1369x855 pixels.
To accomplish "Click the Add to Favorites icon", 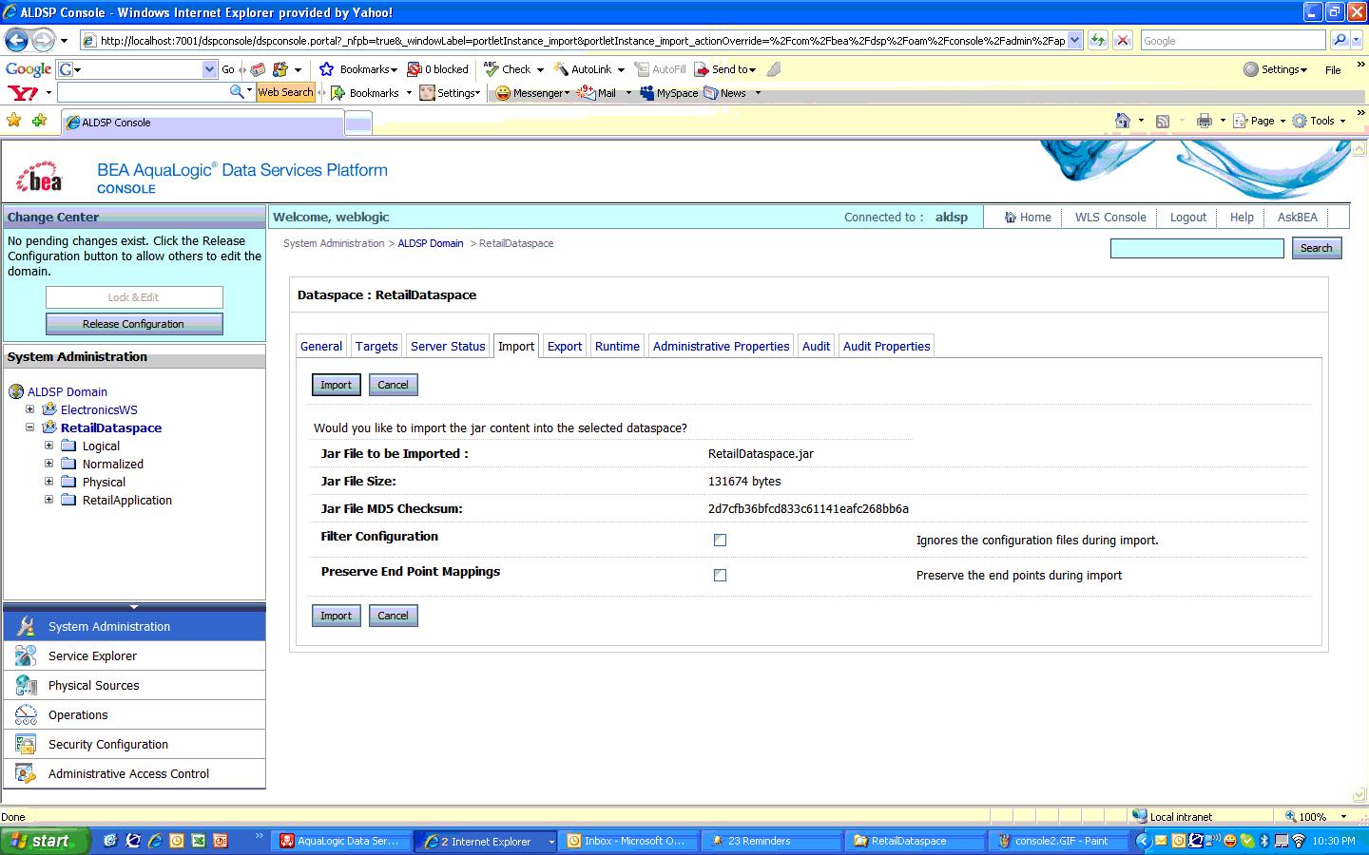I will pyautogui.click(x=39, y=120).
